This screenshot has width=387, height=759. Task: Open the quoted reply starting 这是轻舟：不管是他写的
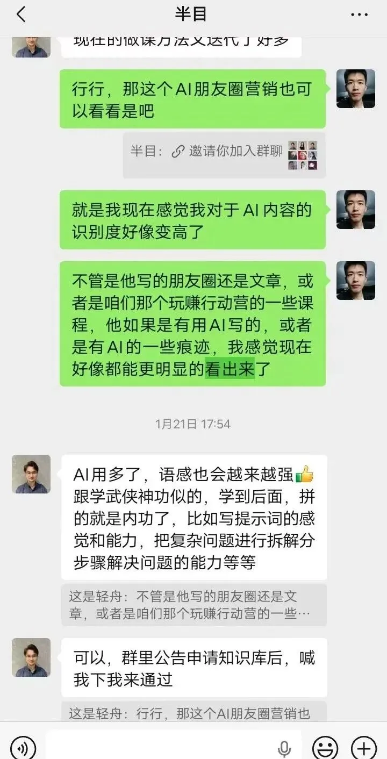[x=194, y=605]
